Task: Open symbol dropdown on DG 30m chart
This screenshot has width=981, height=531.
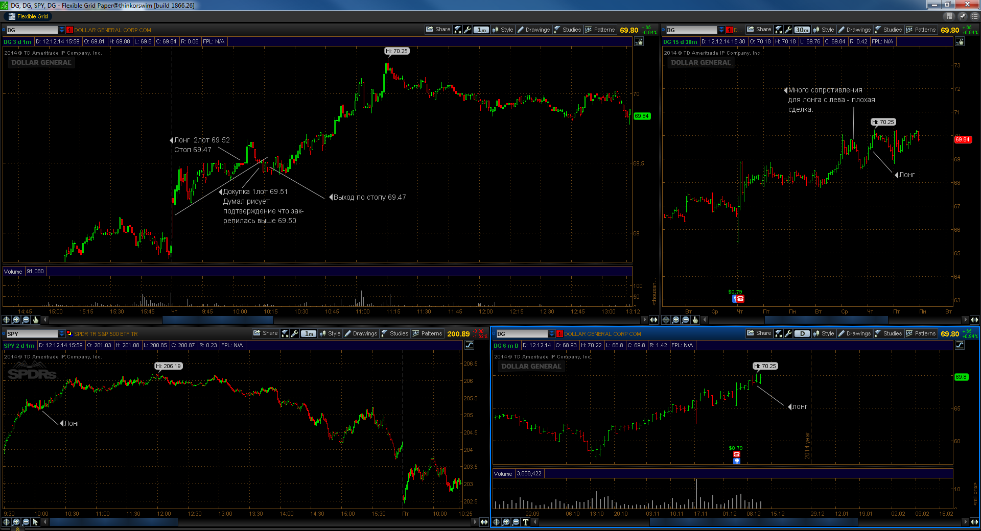Action: 721,30
